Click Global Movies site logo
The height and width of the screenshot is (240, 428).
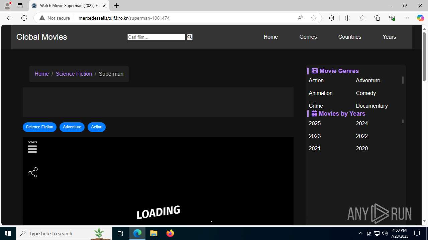pos(41,37)
